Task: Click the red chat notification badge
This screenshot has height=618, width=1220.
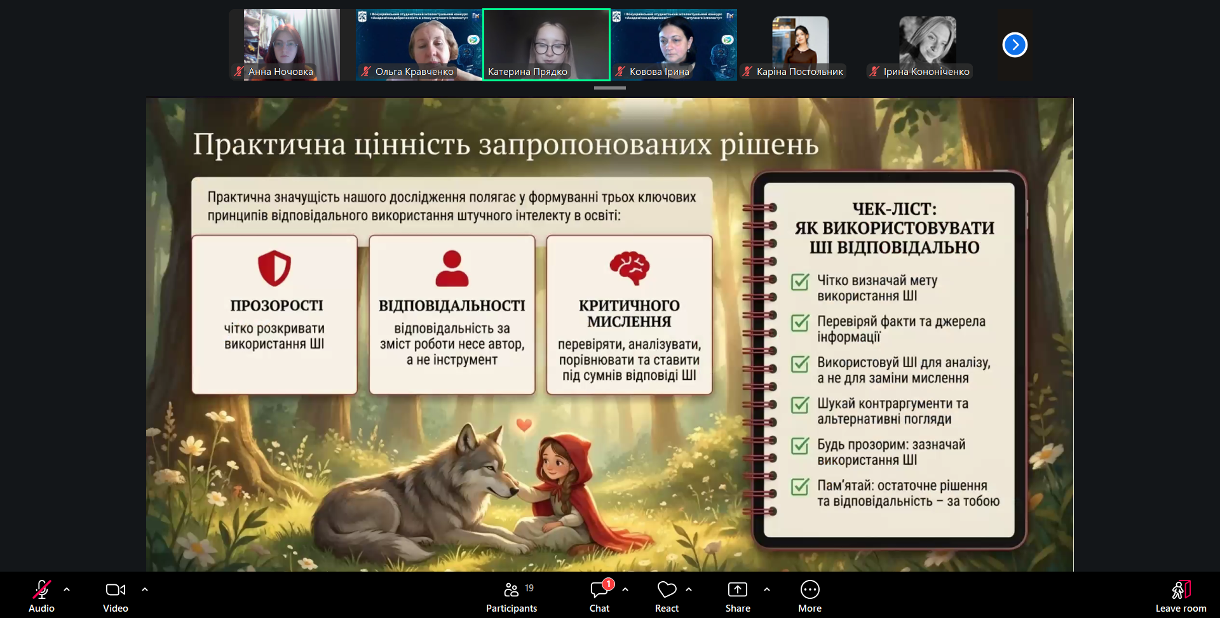Action: (608, 584)
